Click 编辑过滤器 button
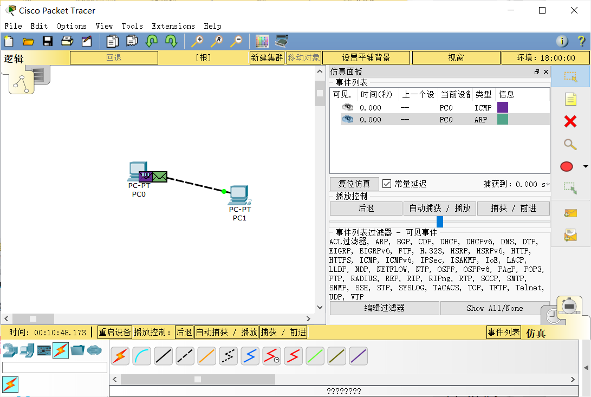This screenshot has width=591, height=397. coord(385,308)
